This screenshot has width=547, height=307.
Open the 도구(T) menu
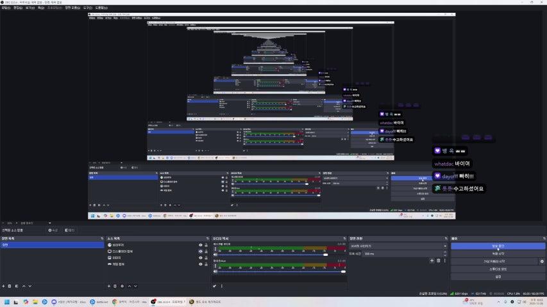(88, 8)
